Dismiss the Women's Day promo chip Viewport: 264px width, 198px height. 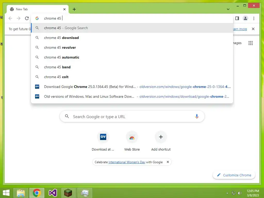(168, 162)
